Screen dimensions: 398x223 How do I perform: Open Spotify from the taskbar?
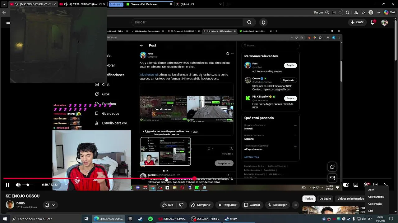tap(150, 219)
